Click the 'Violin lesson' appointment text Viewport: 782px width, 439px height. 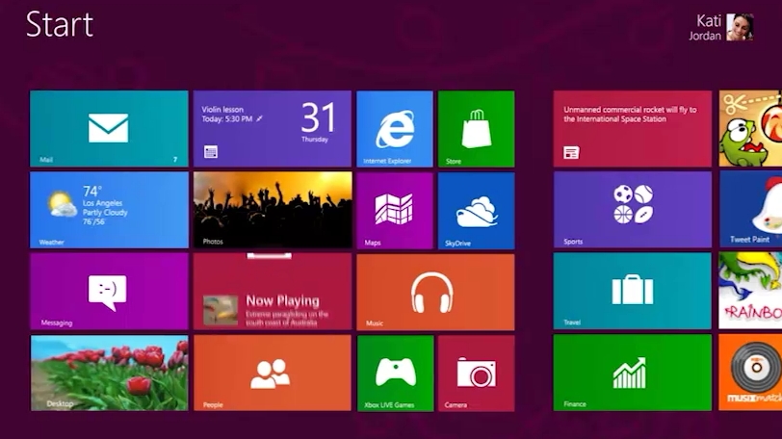coord(222,109)
